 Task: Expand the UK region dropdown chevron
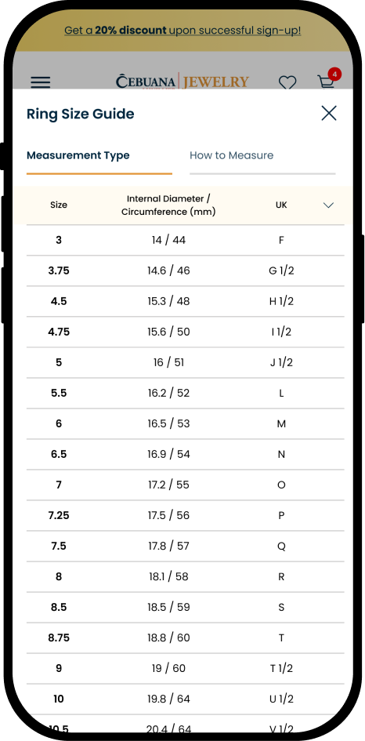[328, 205]
